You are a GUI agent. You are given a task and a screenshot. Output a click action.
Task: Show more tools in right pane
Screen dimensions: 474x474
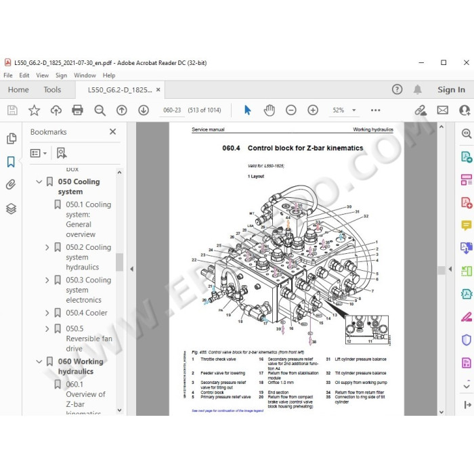[467, 386]
